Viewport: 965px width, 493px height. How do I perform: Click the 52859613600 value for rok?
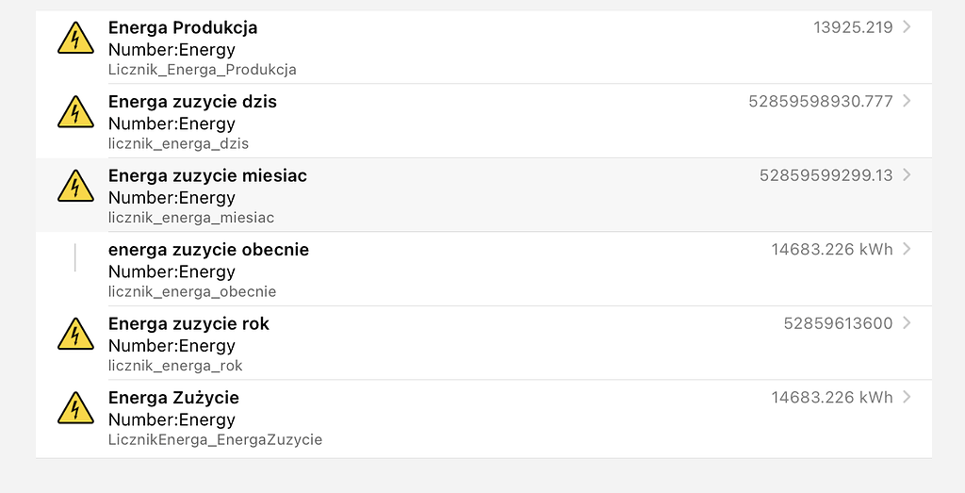point(838,323)
